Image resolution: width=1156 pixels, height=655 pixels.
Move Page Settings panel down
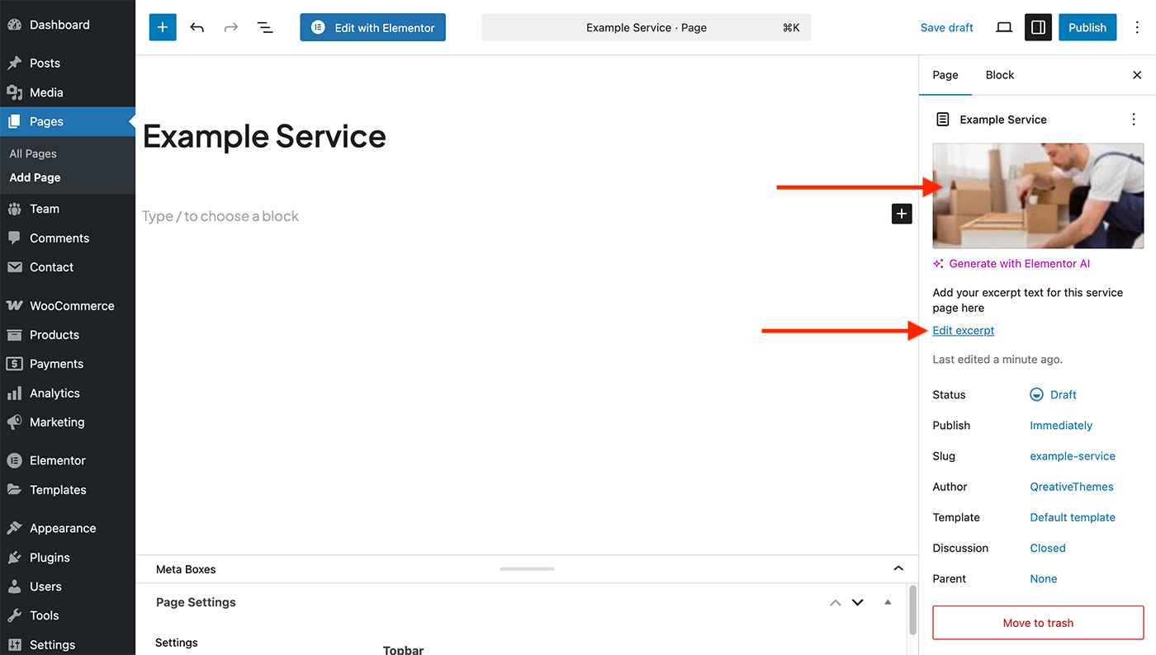[x=857, y=602]
